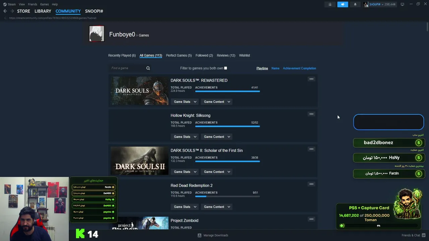429x241 pixels.
Task: Open the View menu
Action: 22,4
